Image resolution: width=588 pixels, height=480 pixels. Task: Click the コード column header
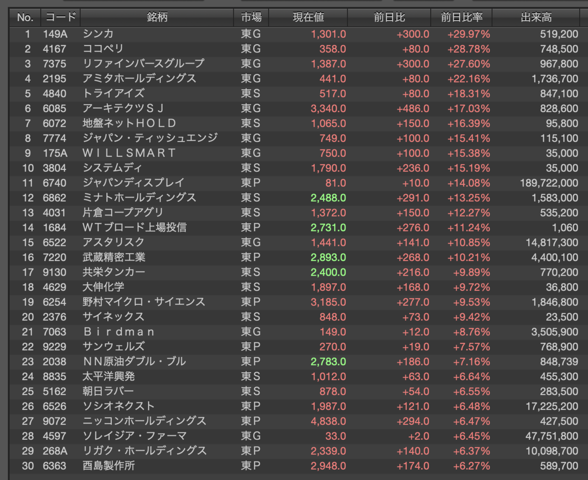[x=61, y=18]
